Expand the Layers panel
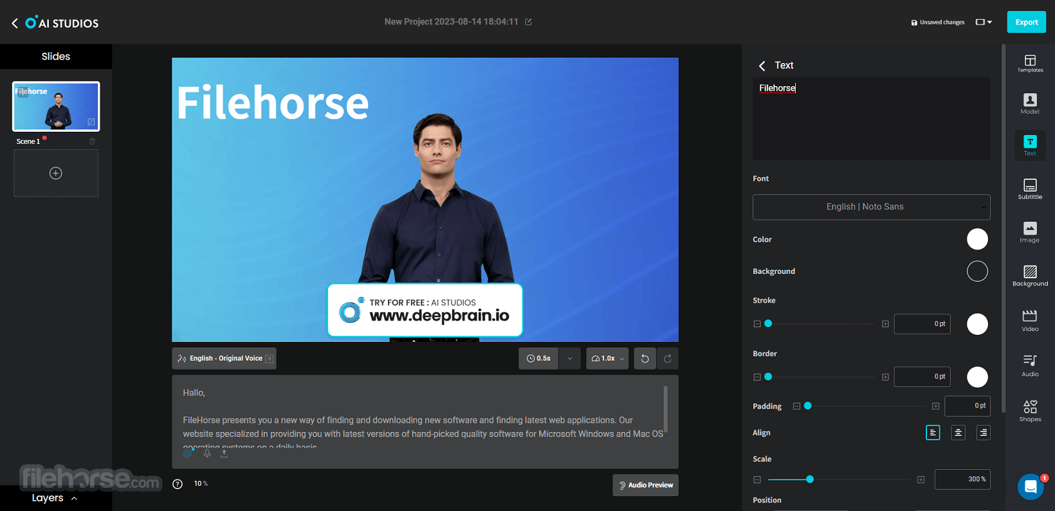This screenshot has width=1055, height=511. (x=55, y=498)
